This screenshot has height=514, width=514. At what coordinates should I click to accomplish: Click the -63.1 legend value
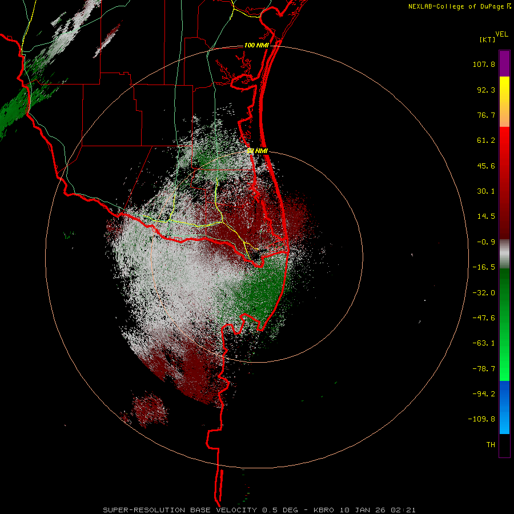(x=484, y=343)
